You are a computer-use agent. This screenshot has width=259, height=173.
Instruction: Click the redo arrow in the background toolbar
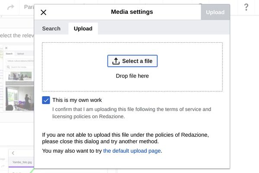point(11,7)
